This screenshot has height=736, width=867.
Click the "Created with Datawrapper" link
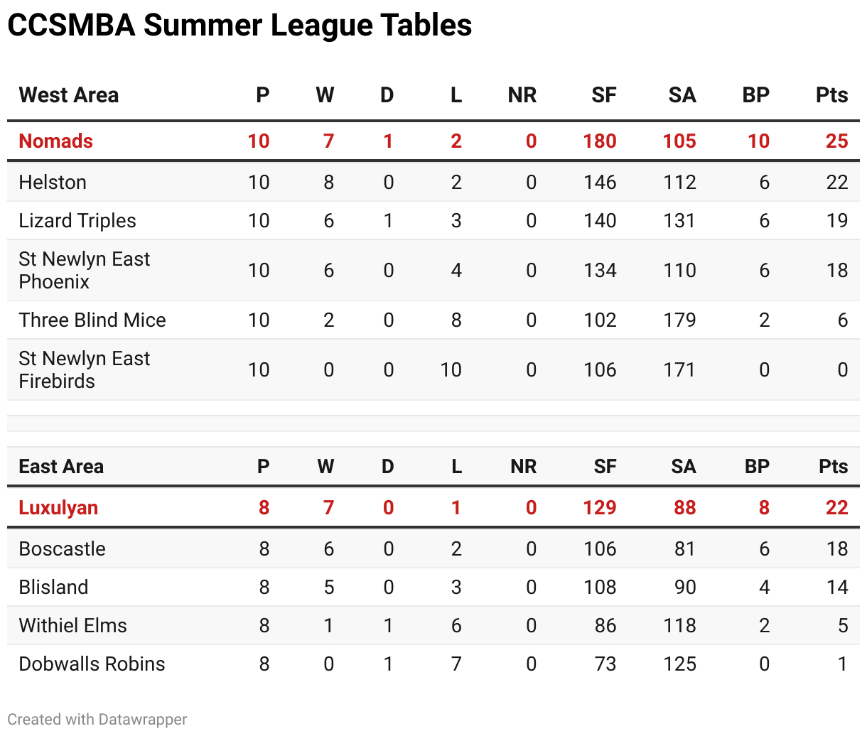click(x=97, y=719)
